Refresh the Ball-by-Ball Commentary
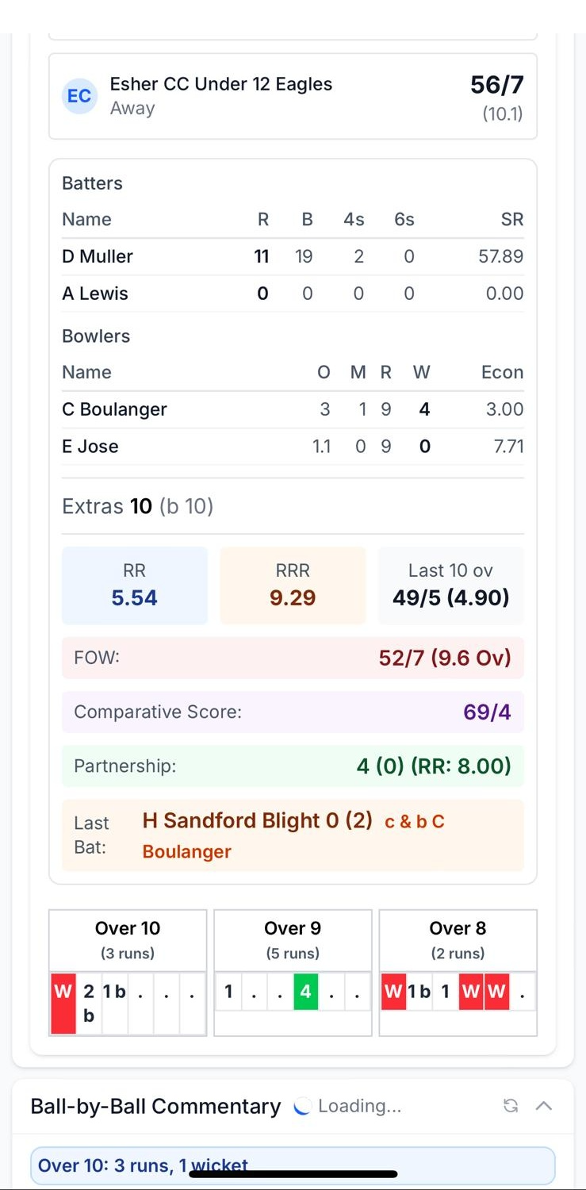Screen dimensions: 586x1190 click(x=511, y=1106)
